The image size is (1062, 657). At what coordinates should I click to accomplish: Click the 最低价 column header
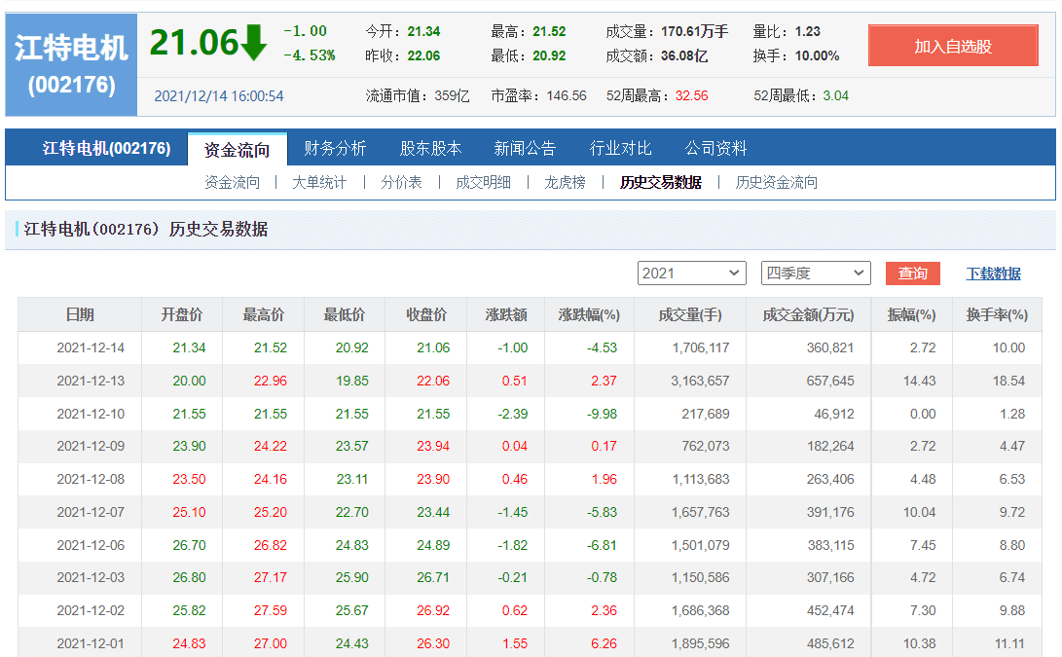click(344, 315)
